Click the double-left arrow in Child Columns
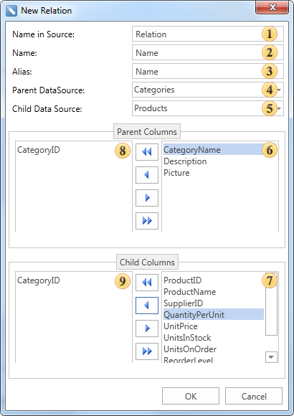This screenshot has height=416, width=294. click(147, 283)
